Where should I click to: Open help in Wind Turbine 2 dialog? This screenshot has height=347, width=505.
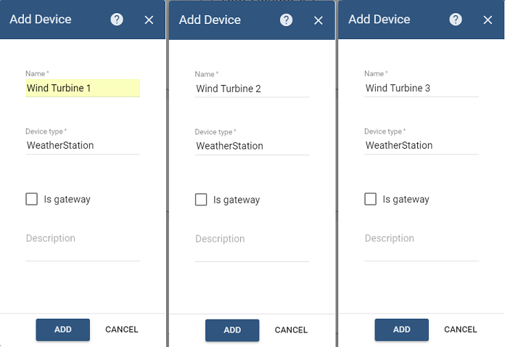click(286, 20)
